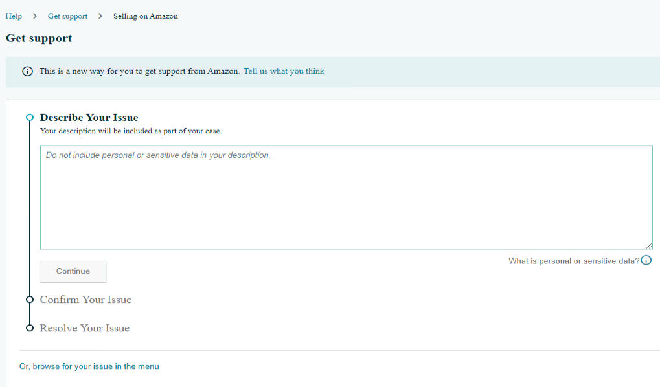This screenshot has height=387, width=660.
Task: Open the Help breadcrumb link
Action: [14, 16]
